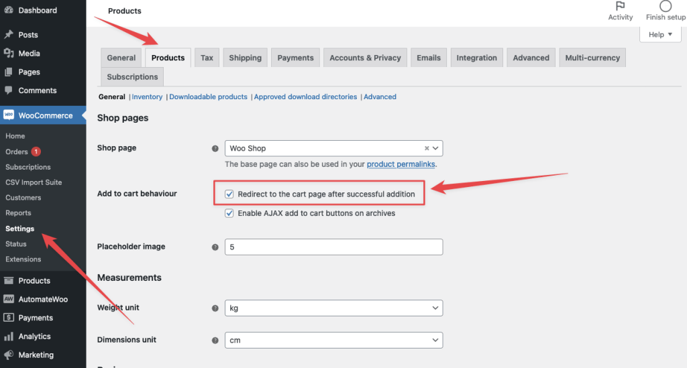This screenshot has width=687, height=368.
Task: Click the Marketing megaphone icon
Action: coord(9,355)
